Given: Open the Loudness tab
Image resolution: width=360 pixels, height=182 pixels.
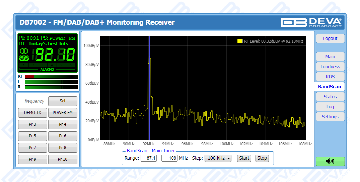Looking at the screenshot, I should pyautogui.click(x=330, y=67).
